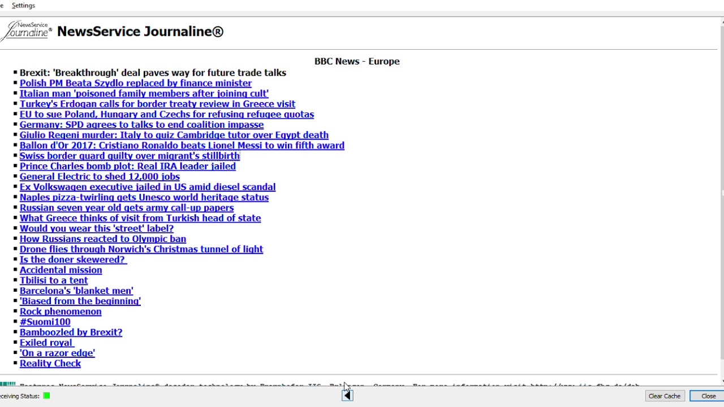
Task: Click the NewsService Journaline logo
Action: point(26,31)
